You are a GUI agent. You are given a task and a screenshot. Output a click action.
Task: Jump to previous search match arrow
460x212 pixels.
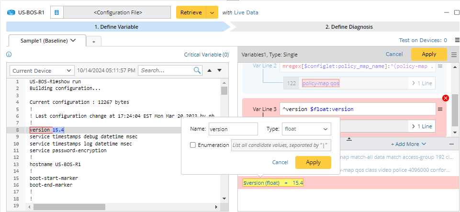[x=209, y=70]
